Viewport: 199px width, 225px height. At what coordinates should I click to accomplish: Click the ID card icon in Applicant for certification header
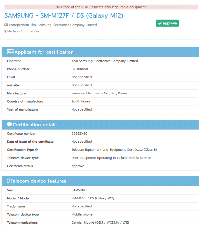pos(10,52)
